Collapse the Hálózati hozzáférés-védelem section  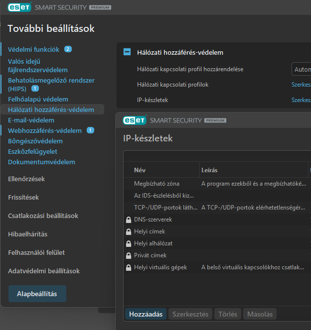[127, 52]
